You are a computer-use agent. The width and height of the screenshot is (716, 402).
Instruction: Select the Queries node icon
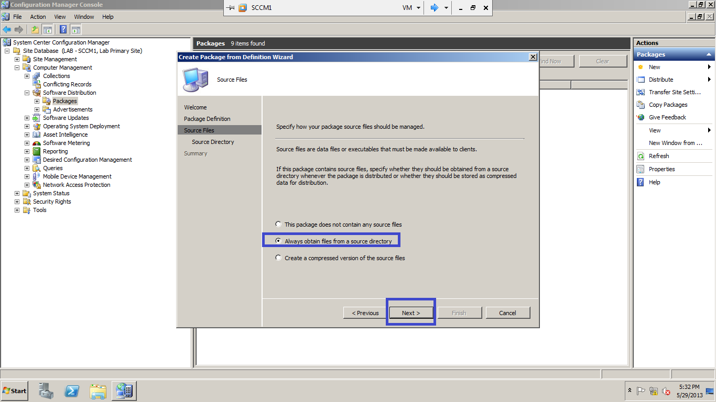tap(37, 168)
